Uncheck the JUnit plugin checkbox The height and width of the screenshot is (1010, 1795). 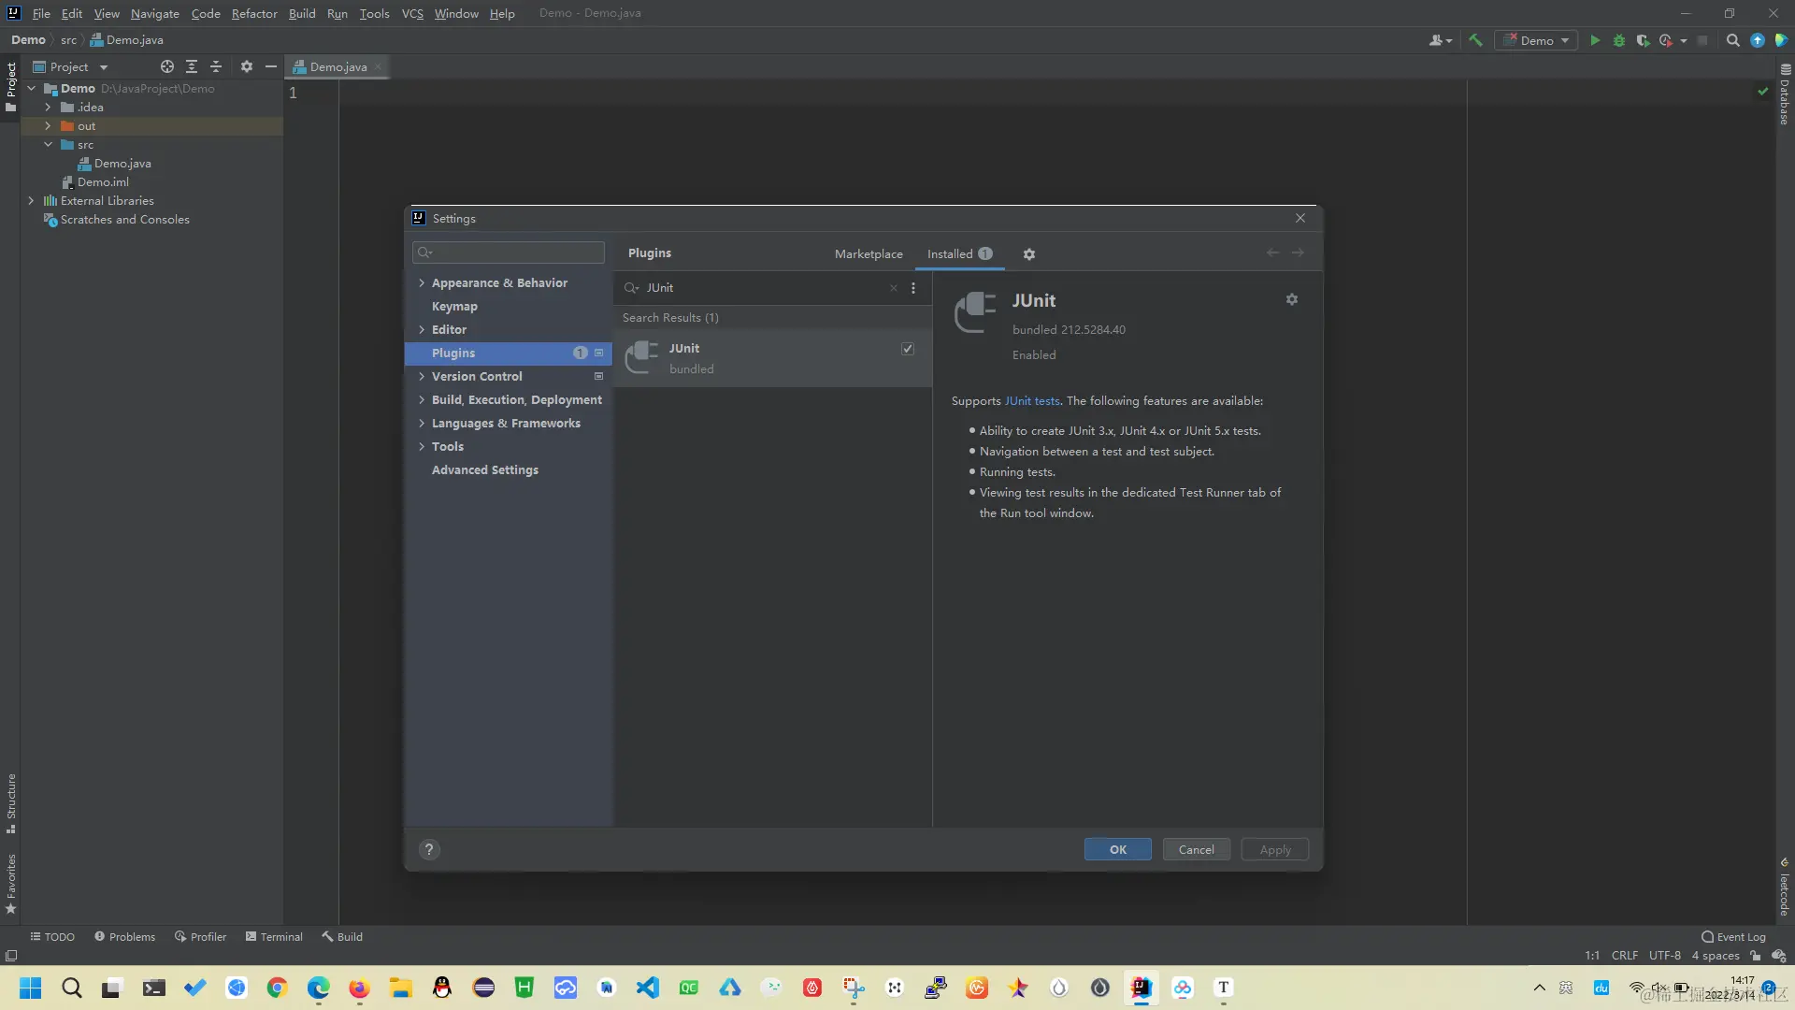[x=907, y=349]
